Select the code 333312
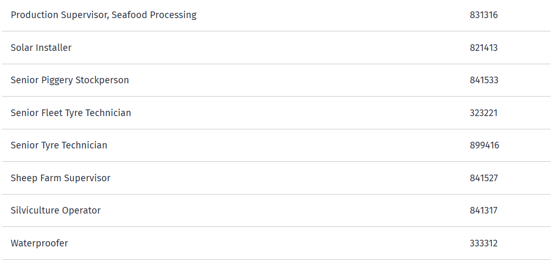551x264 pixels. pos(484,244)
